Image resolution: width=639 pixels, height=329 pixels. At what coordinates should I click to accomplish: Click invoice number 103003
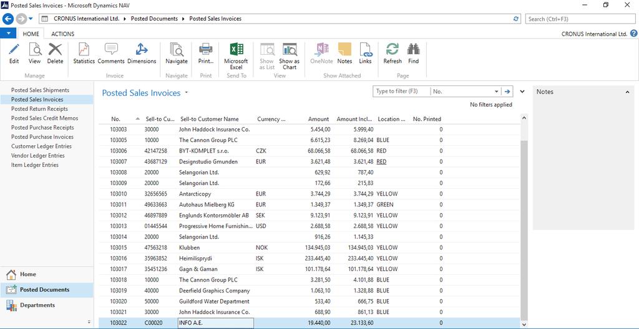coord(119,129)
